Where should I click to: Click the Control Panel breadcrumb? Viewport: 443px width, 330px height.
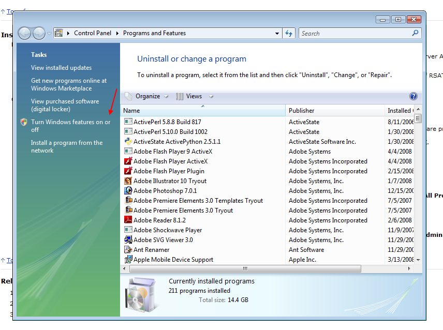click(93, 33)
